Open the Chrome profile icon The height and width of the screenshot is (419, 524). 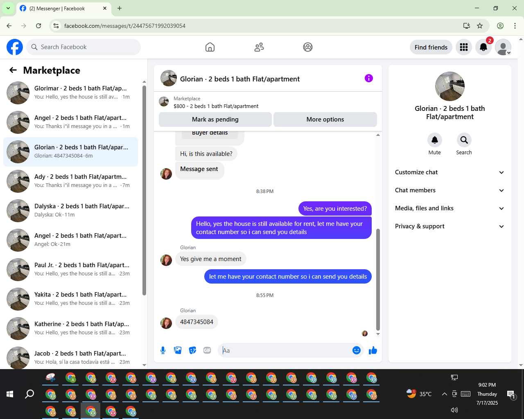tap(500, 26)
